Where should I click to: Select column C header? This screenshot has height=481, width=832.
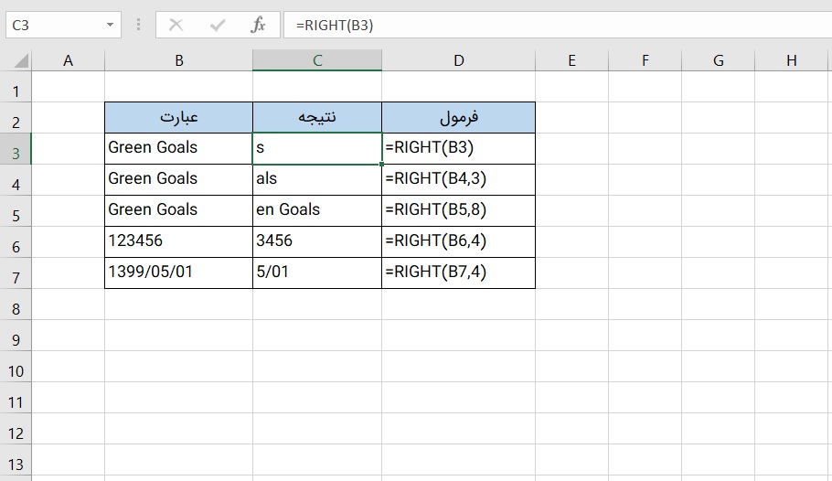pyautogui.click(x=317, y=61)
